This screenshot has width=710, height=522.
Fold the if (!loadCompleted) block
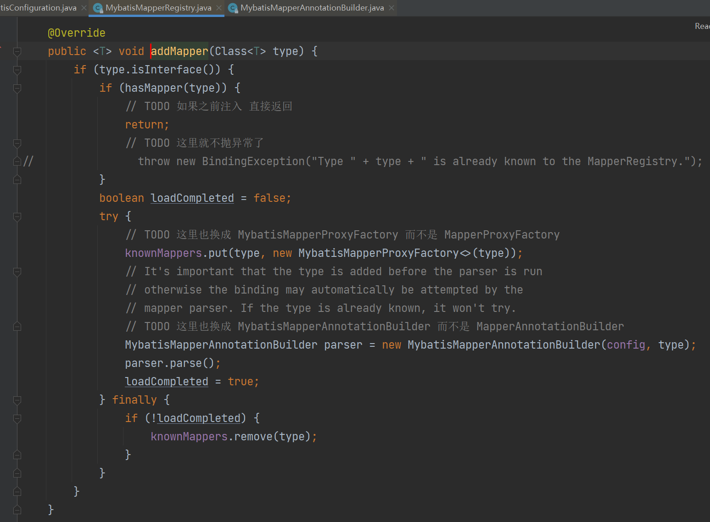point(17,418)
